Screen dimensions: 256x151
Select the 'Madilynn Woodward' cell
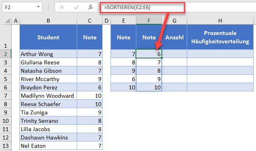48,95
